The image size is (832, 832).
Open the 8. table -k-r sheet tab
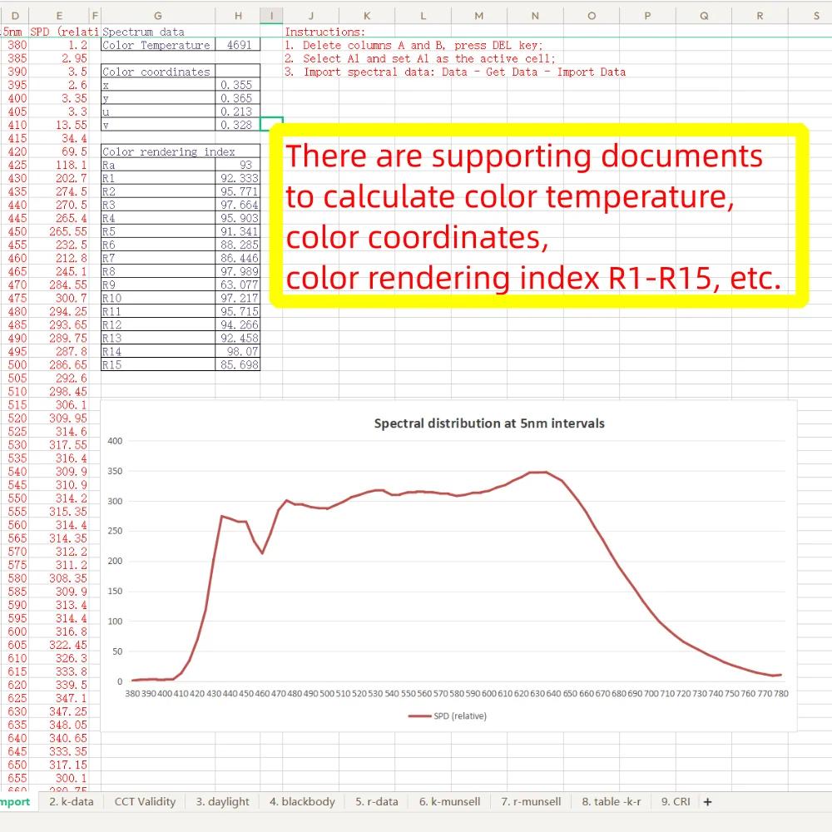(x=611, y=802)
